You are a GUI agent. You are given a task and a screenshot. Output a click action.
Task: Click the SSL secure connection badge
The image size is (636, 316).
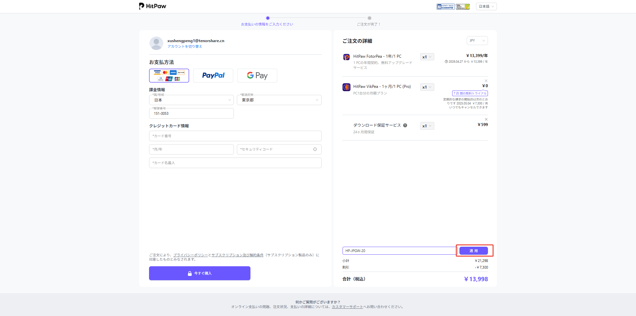(462, 7)
